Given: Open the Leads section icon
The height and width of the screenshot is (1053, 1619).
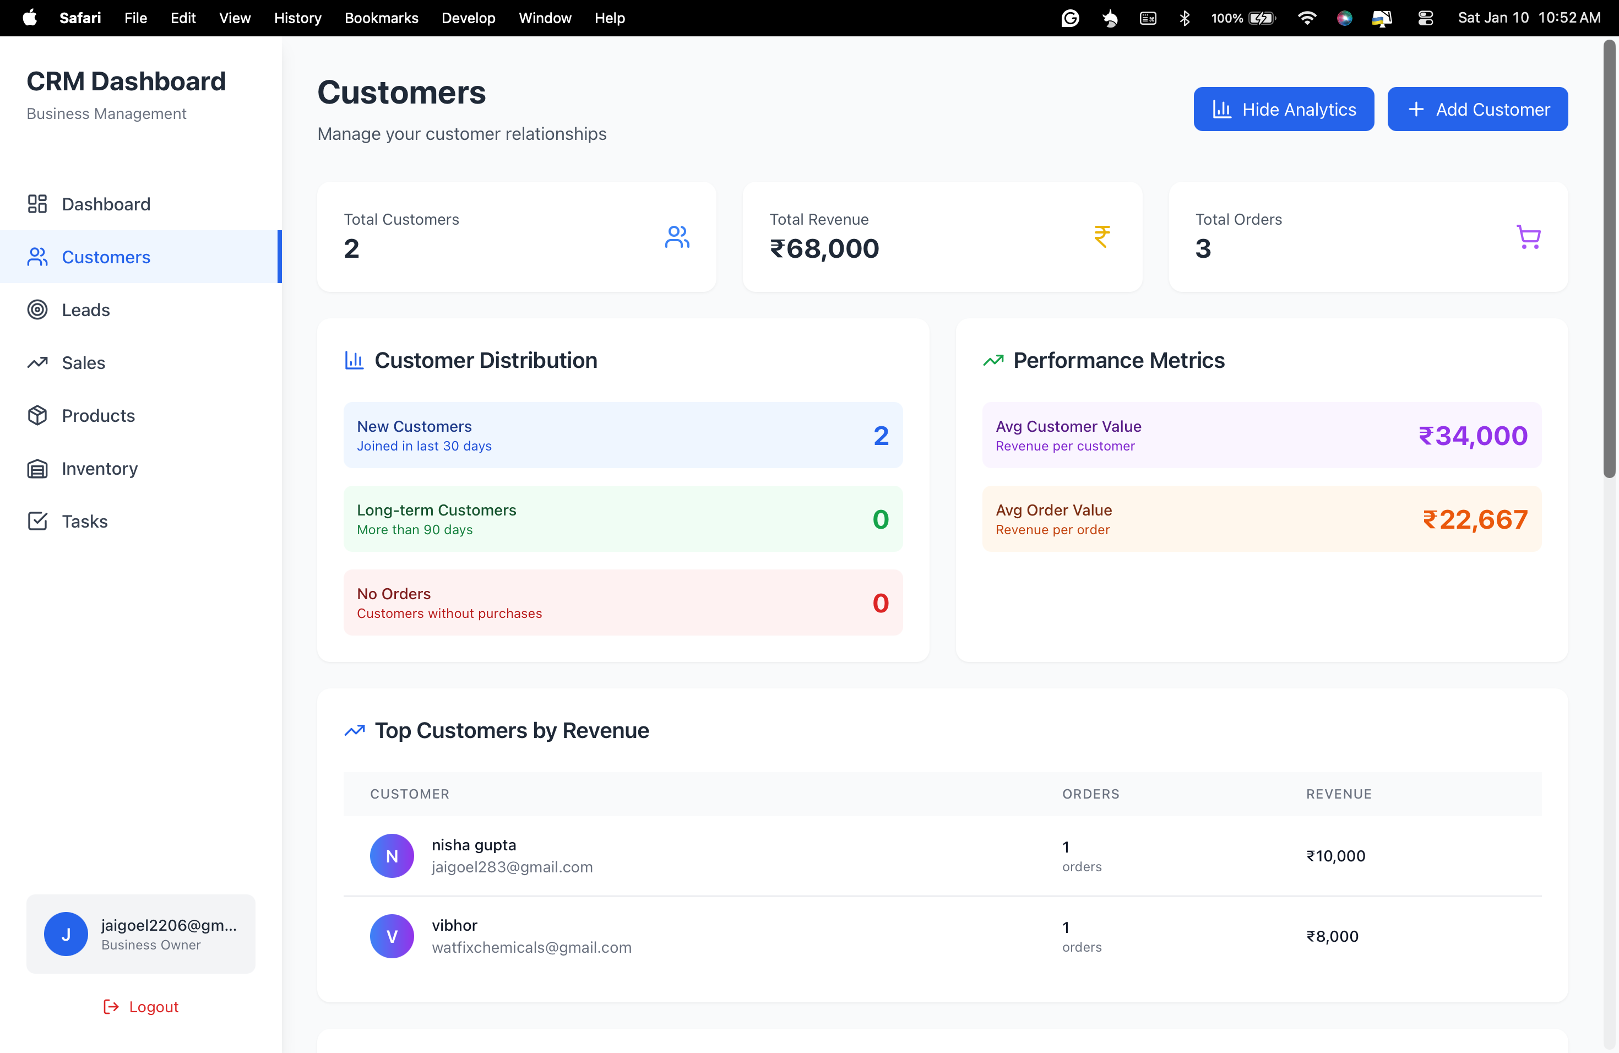Looking at the screenshot, I should [37, 310].
